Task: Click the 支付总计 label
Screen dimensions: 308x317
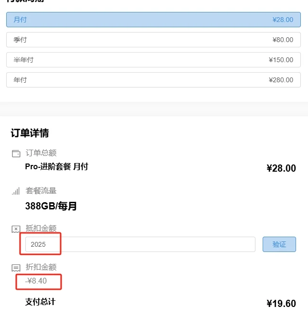Action: pos(40,302)
